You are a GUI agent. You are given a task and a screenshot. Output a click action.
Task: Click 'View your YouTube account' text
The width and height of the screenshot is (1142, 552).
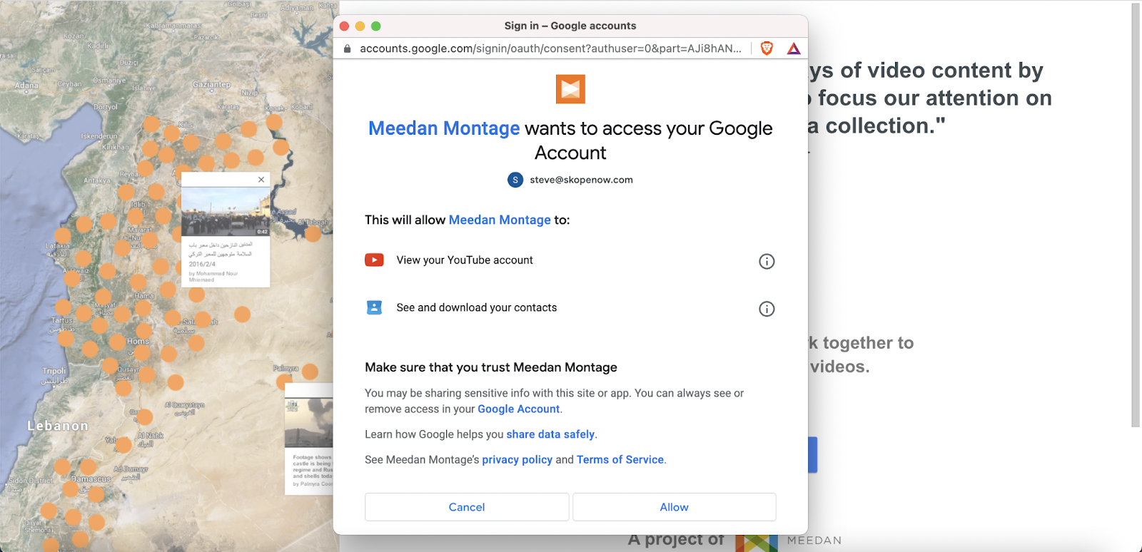pyautogui.click(x=465, y=260)
